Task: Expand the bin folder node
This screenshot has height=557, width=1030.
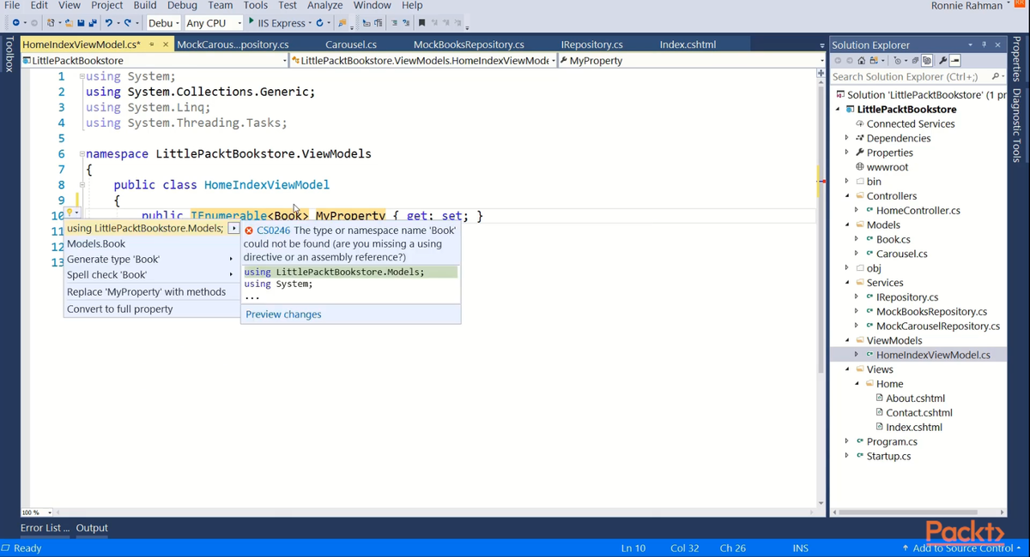Action: (847, 181)
